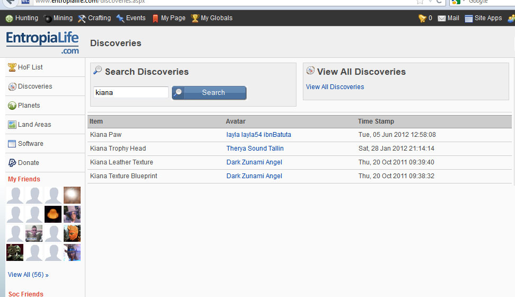The width and height of the screenshot is (515, 297).
Task: Click the Time Stamp column header
Action: pyautogui.click(x=376, y=121)
